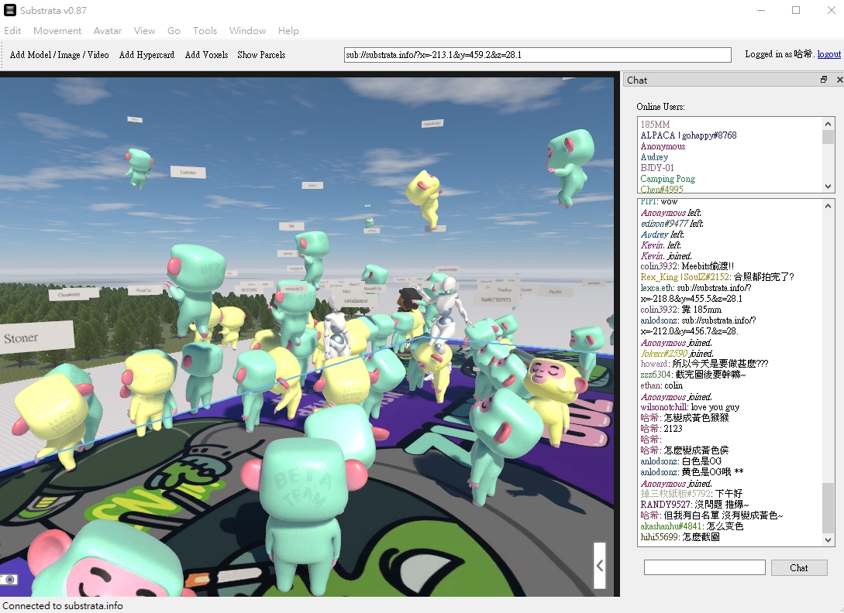Screen dimensions: 844x613
Task: Click online users list scroll up arrow
Action: click(x=828, y=124)
